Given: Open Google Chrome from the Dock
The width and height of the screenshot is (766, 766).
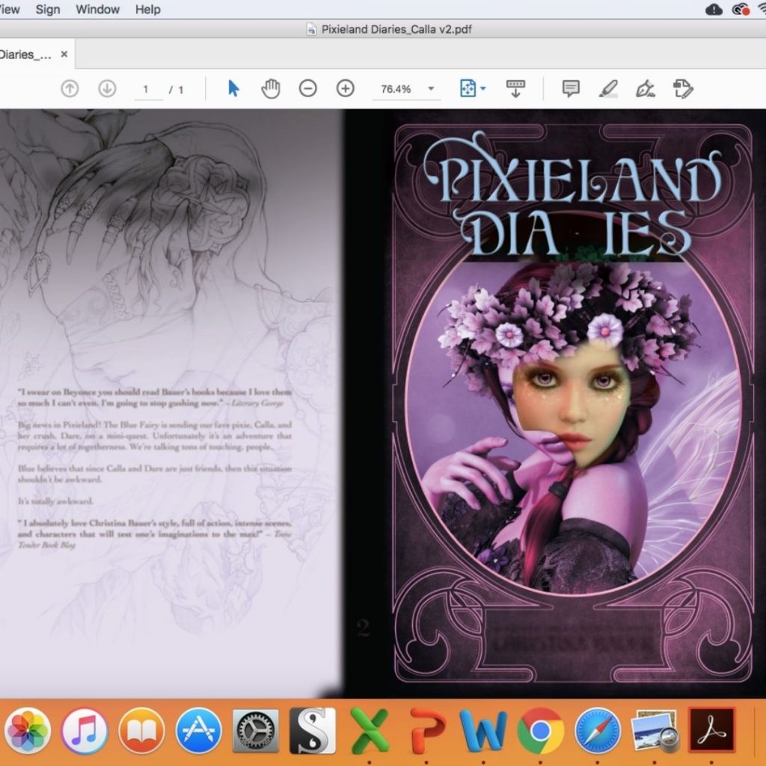Looking at the screenshot, I should click(541, 731).
